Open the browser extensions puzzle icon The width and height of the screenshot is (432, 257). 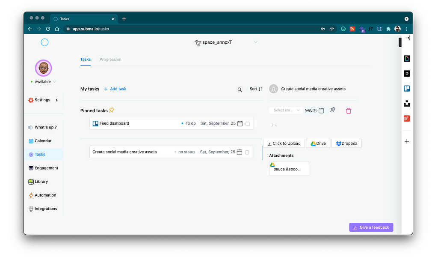pyautogui.click(x=388, y=29)
